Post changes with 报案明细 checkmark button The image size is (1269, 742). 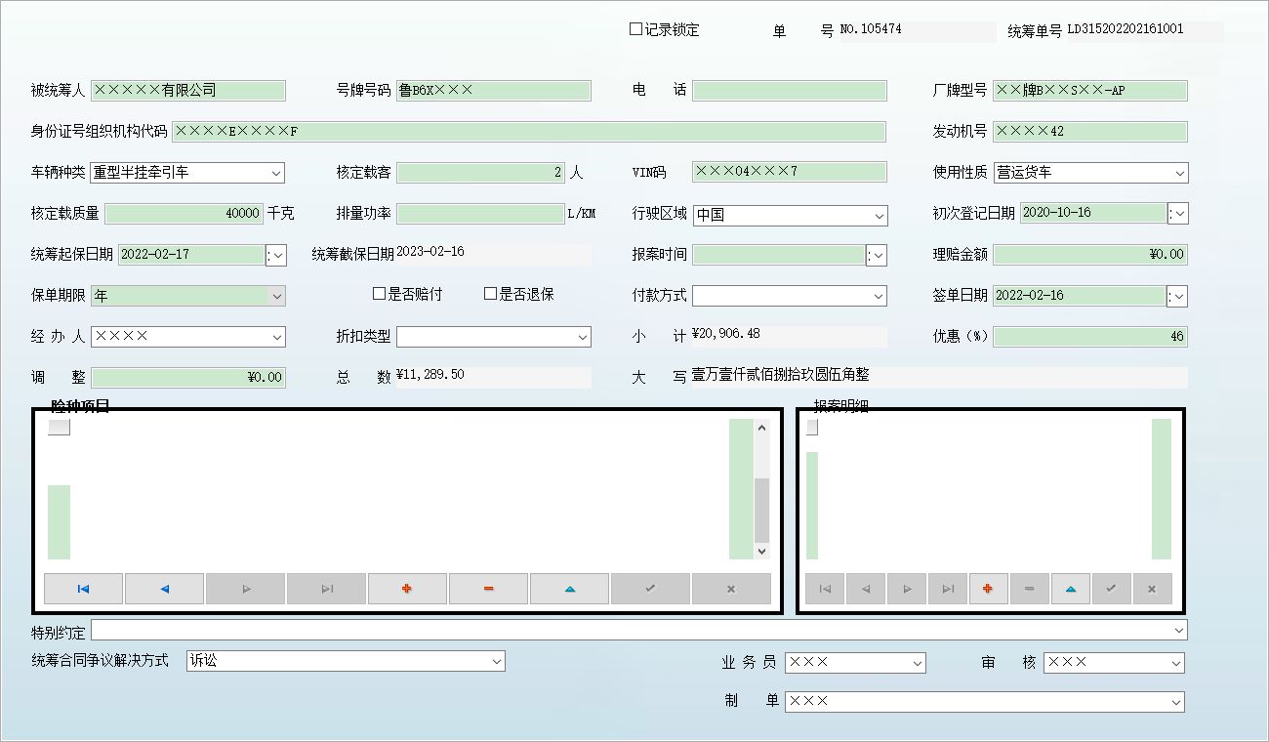coord(1111,589)
